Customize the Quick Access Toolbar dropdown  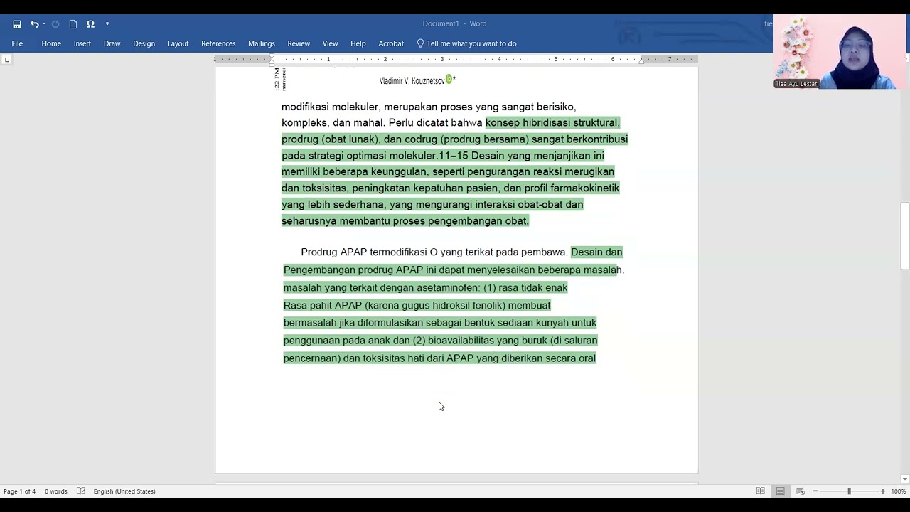(x=107, y=24)
